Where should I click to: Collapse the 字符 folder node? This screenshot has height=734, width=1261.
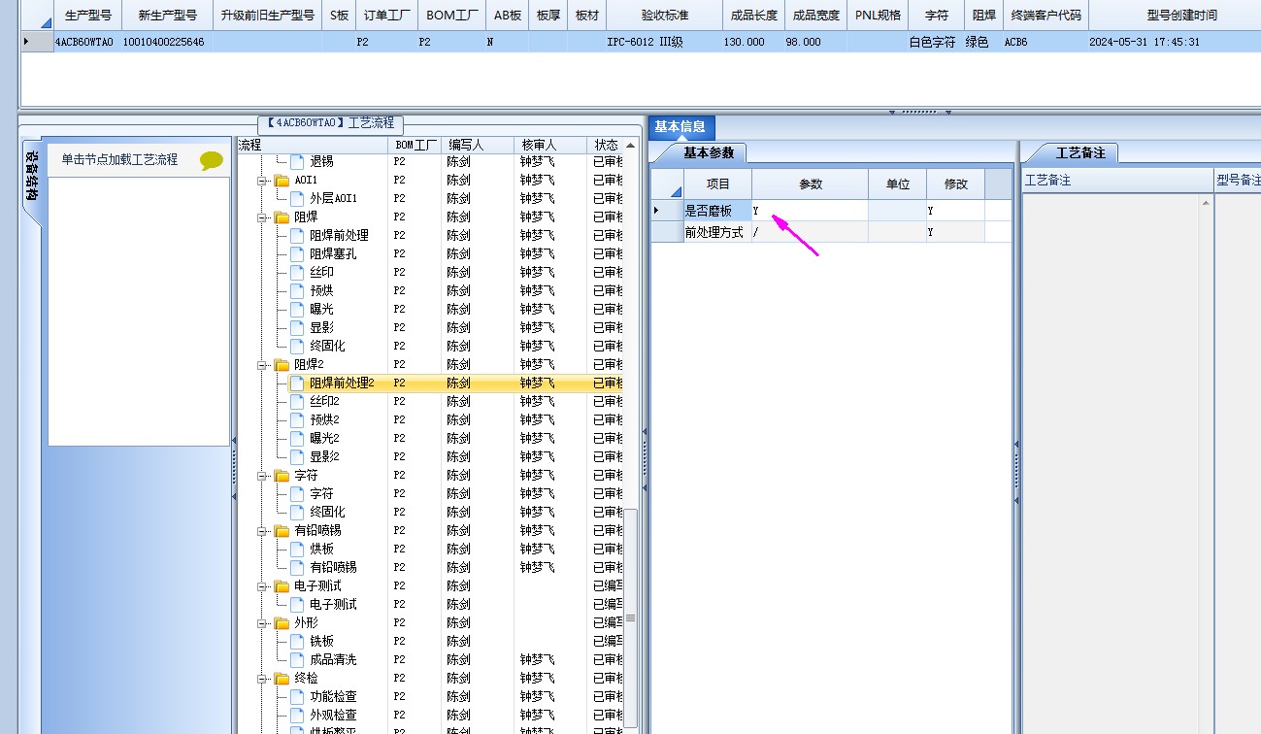click(262, 476)
